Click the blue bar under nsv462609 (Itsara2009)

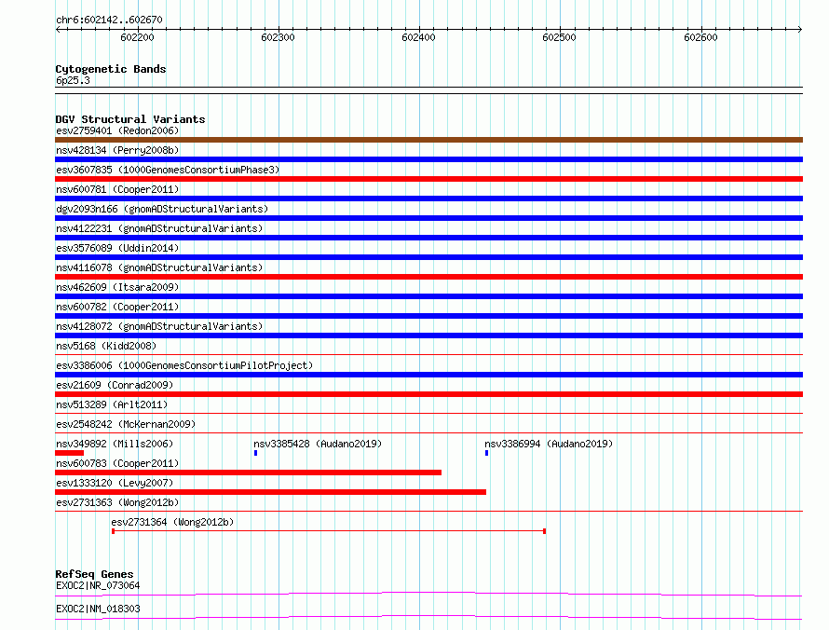pyautogui.click(x=428, y=296)
